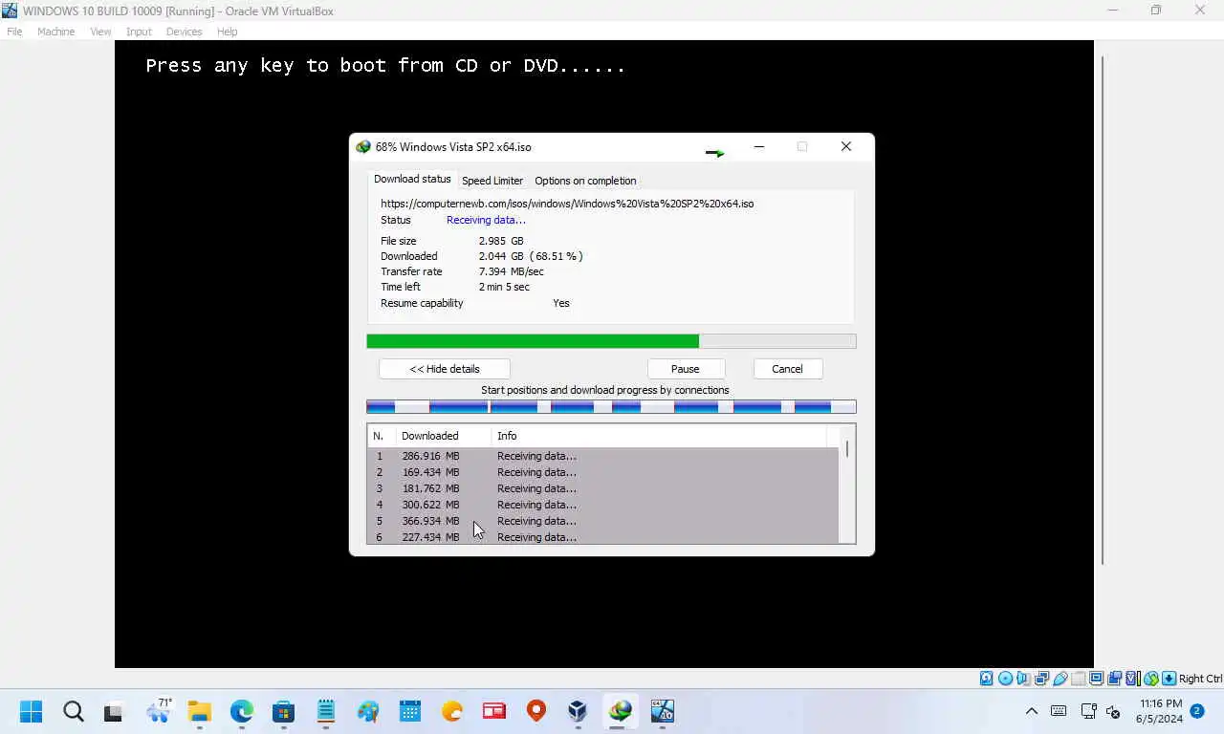Image resolution: width=1224 pixels, height=734 pixels.
Task: Open the weather widget showing 71°
Action: tap(158, 710)
